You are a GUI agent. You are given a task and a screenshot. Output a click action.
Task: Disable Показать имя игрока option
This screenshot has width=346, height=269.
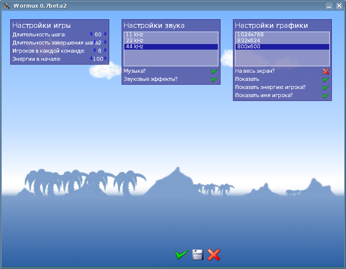(325, 95)
